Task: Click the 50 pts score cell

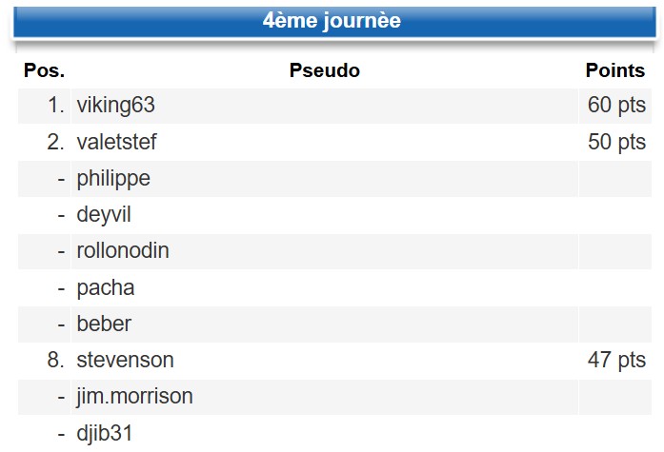Action: coord(616,142)
